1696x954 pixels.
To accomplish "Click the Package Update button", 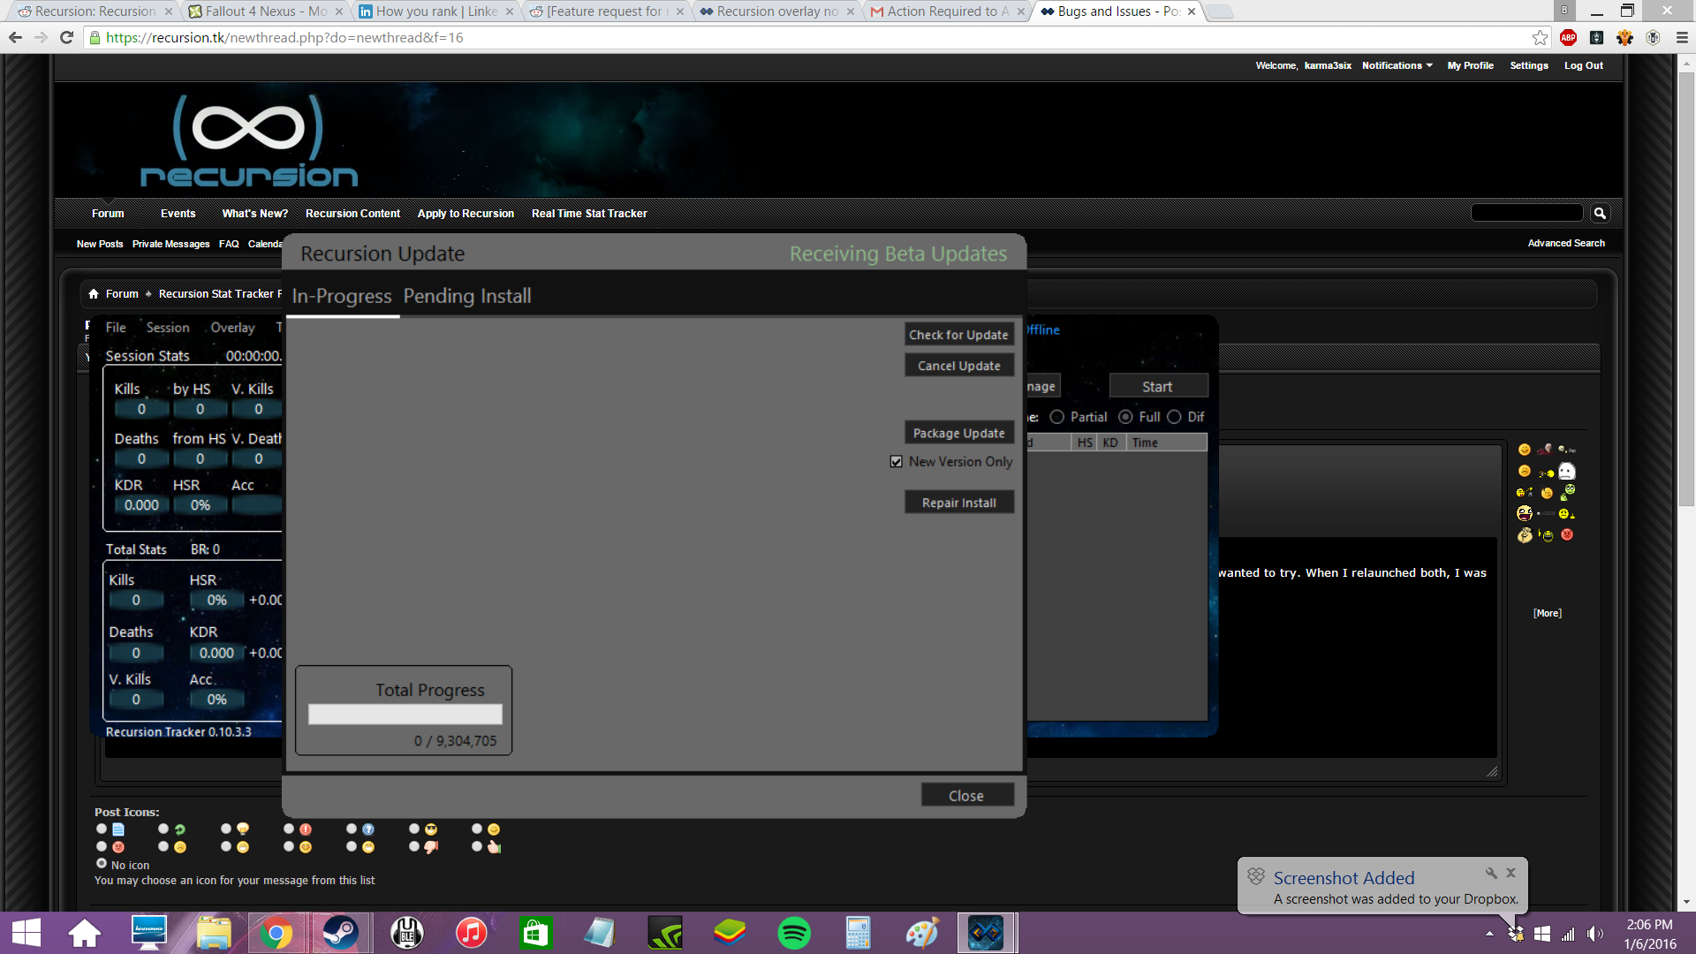I will coord(958,432).
